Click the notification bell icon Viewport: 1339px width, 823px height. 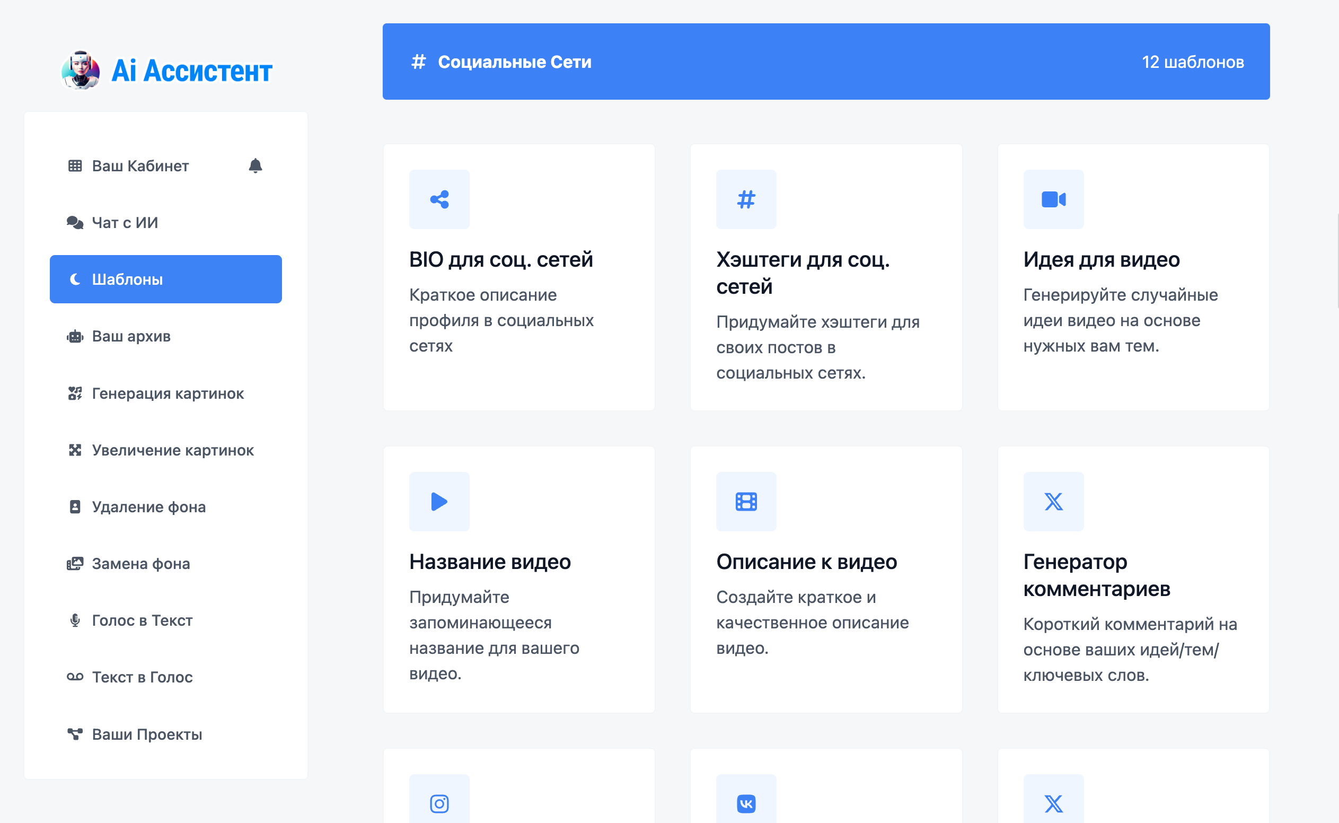(x=255, y=165)
